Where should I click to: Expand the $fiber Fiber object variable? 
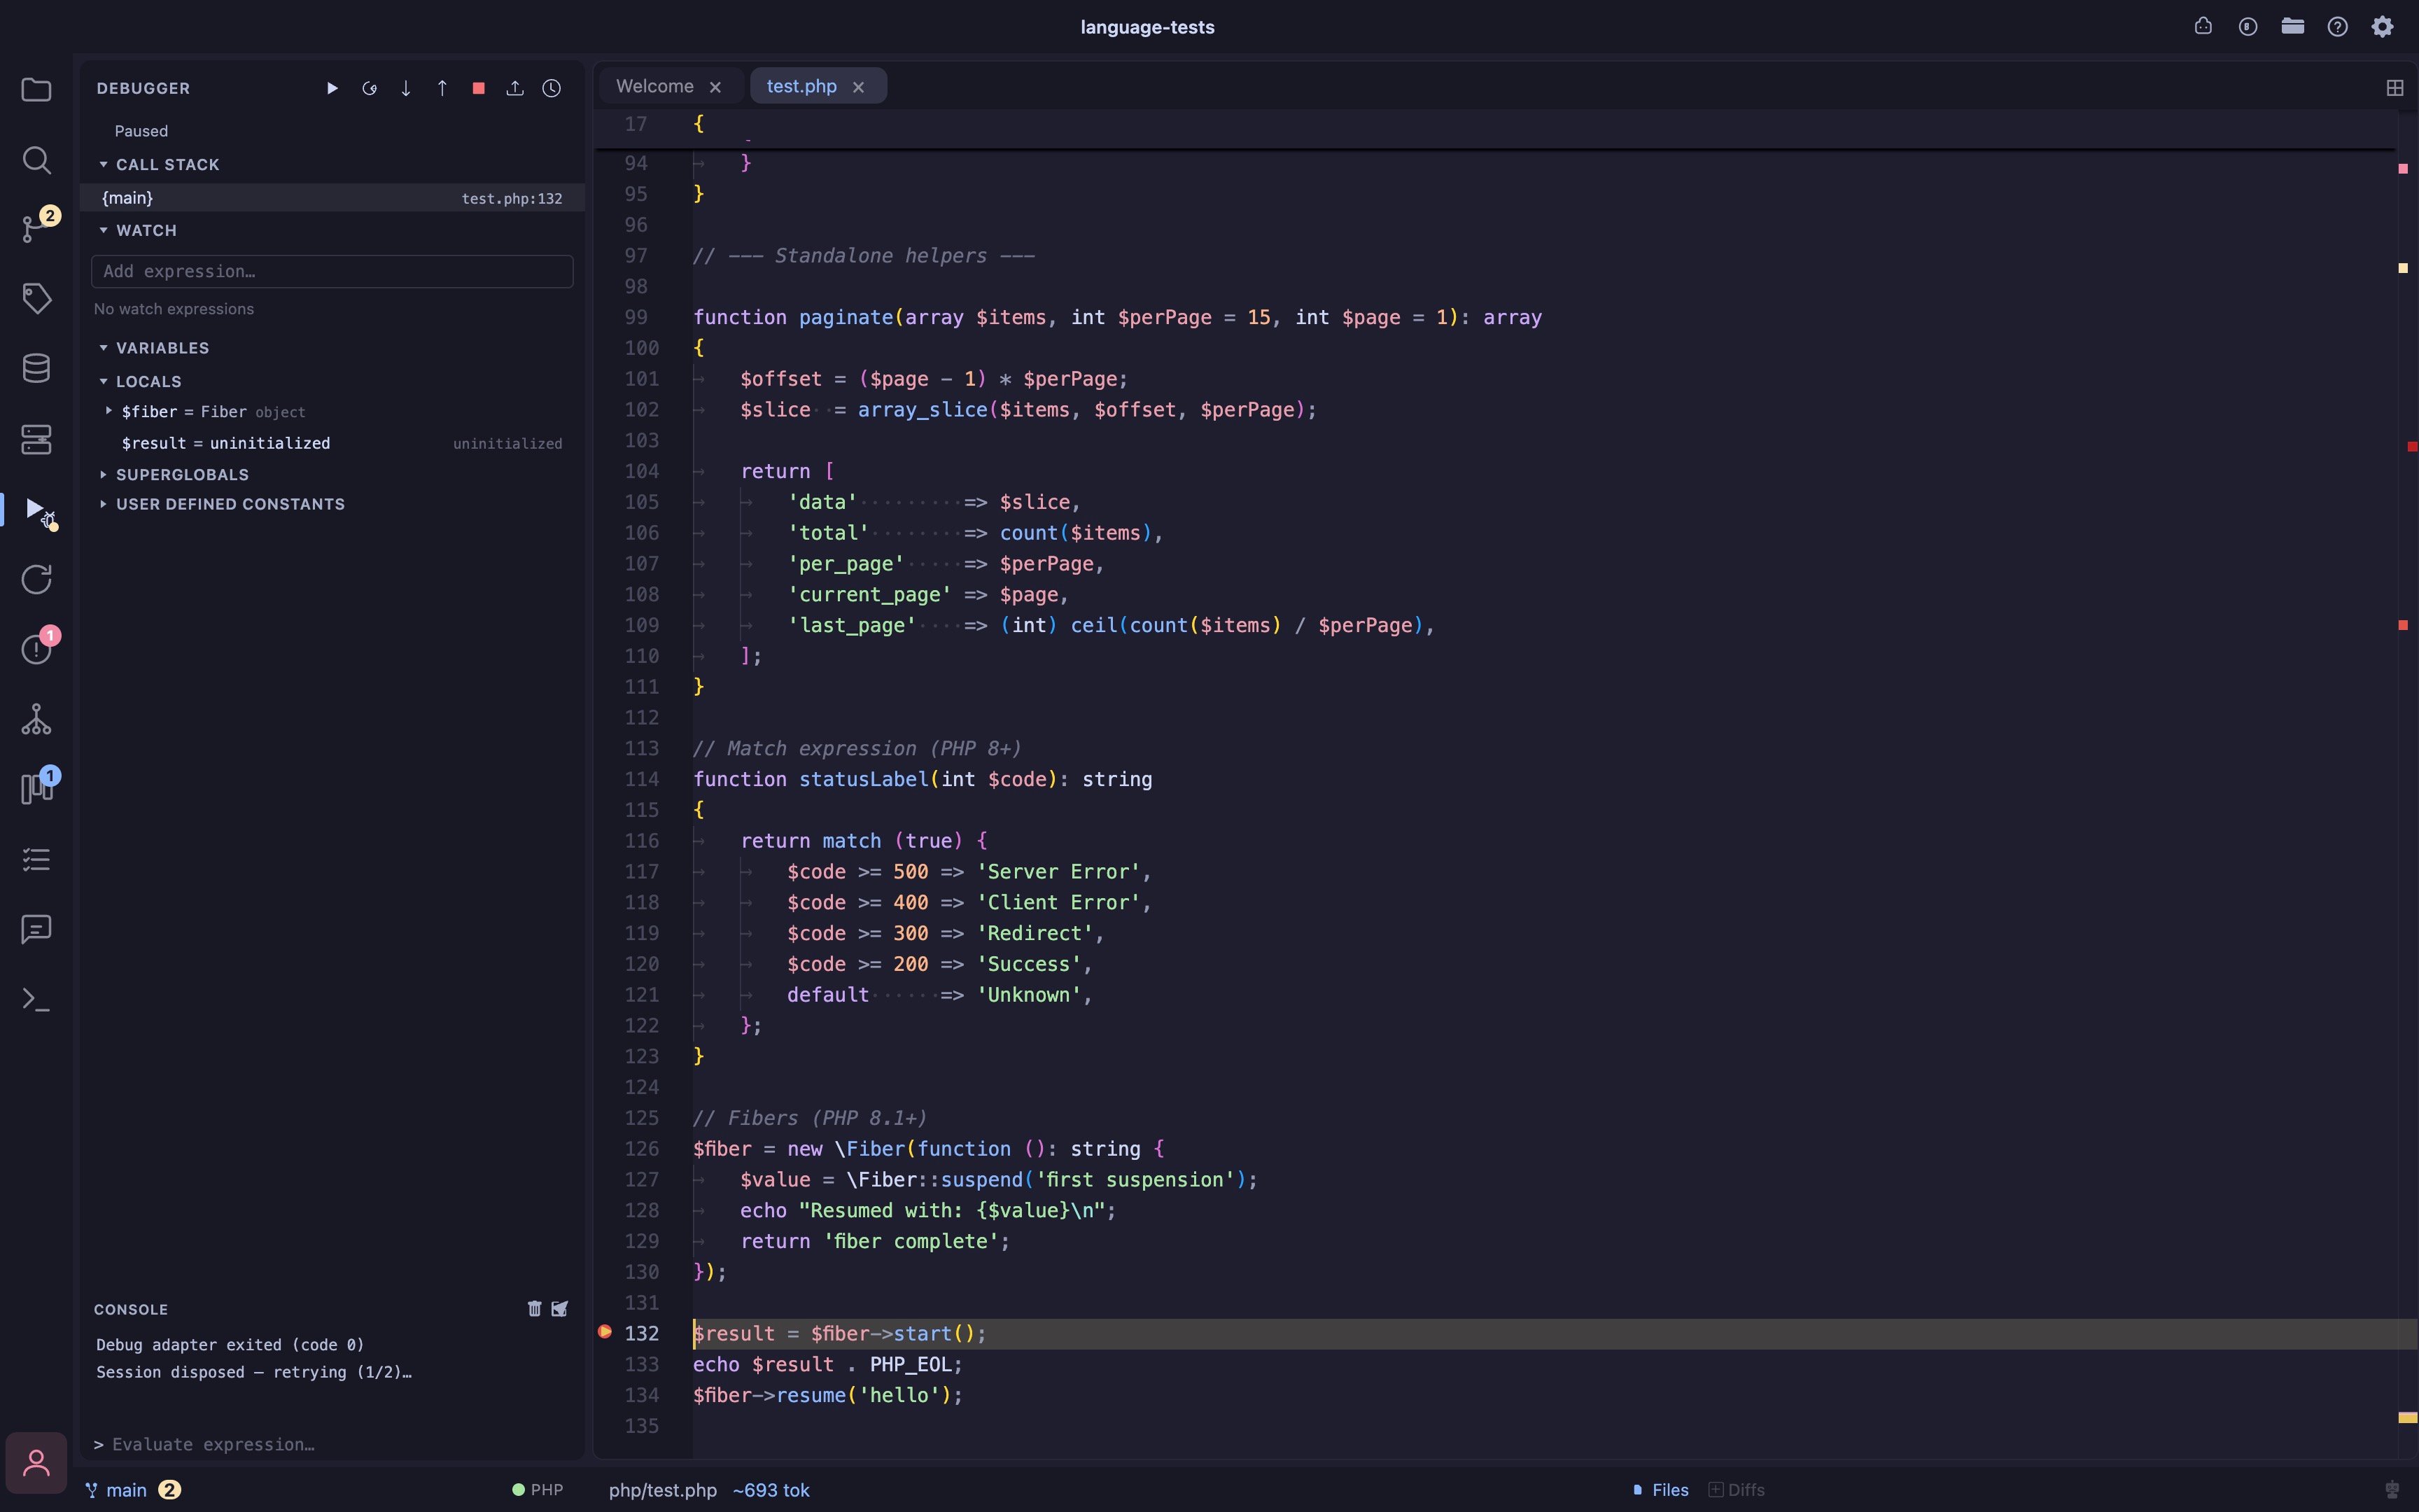click(x=109, y=411)
